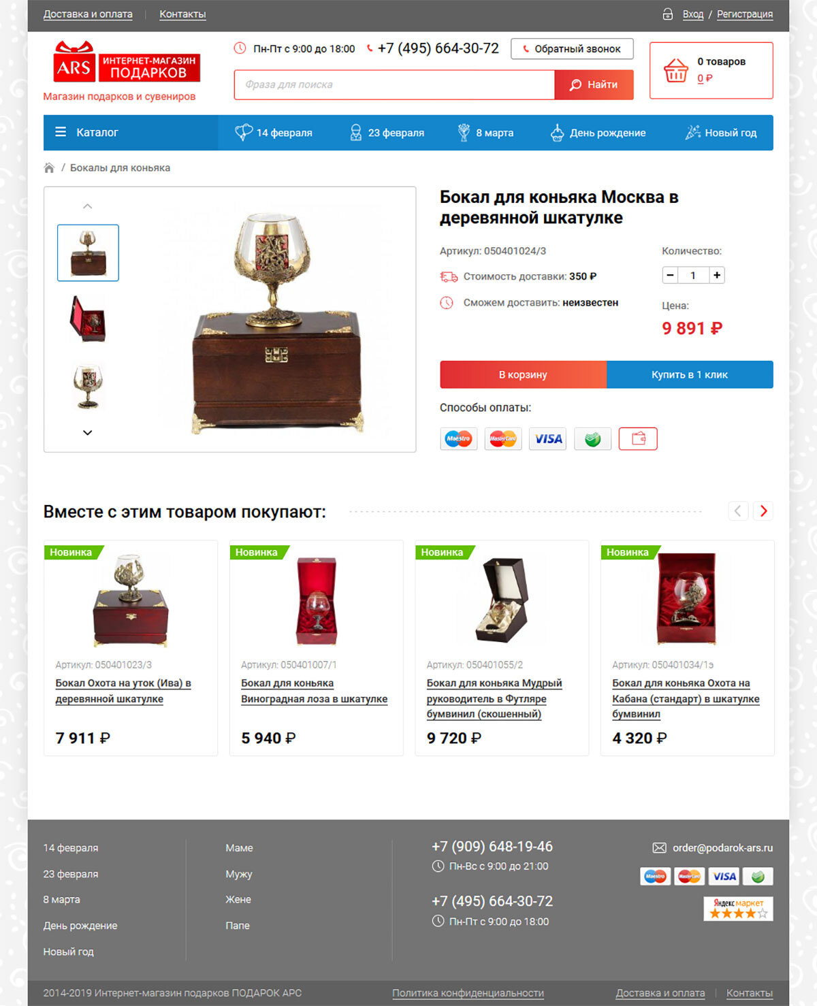The width and height of the screenshot is (817, 1006).
Task: Click the Sberbank payment icon under payment methods
Action: 593,439
